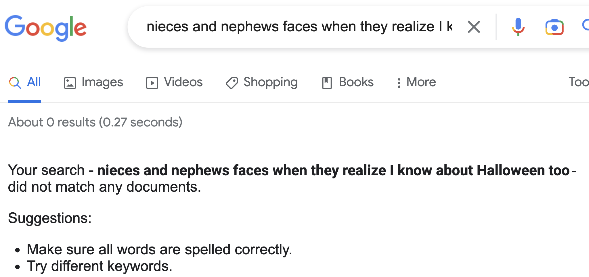Click the colorful magnifier icon beside All
589x277 pixels.
[15, 83]
